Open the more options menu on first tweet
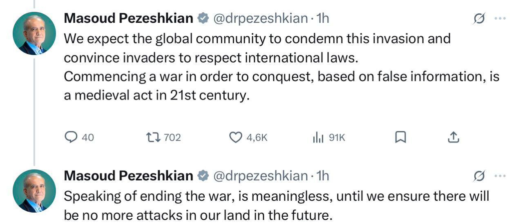This screenshot has height=224, width=523. [500, 19]
